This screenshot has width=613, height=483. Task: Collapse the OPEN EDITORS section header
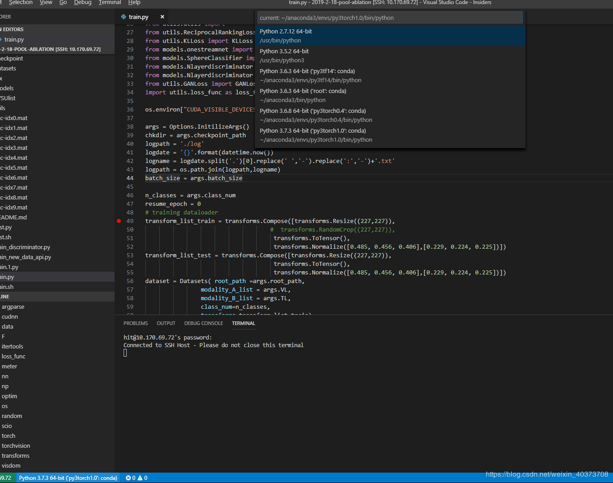[13, 29]
